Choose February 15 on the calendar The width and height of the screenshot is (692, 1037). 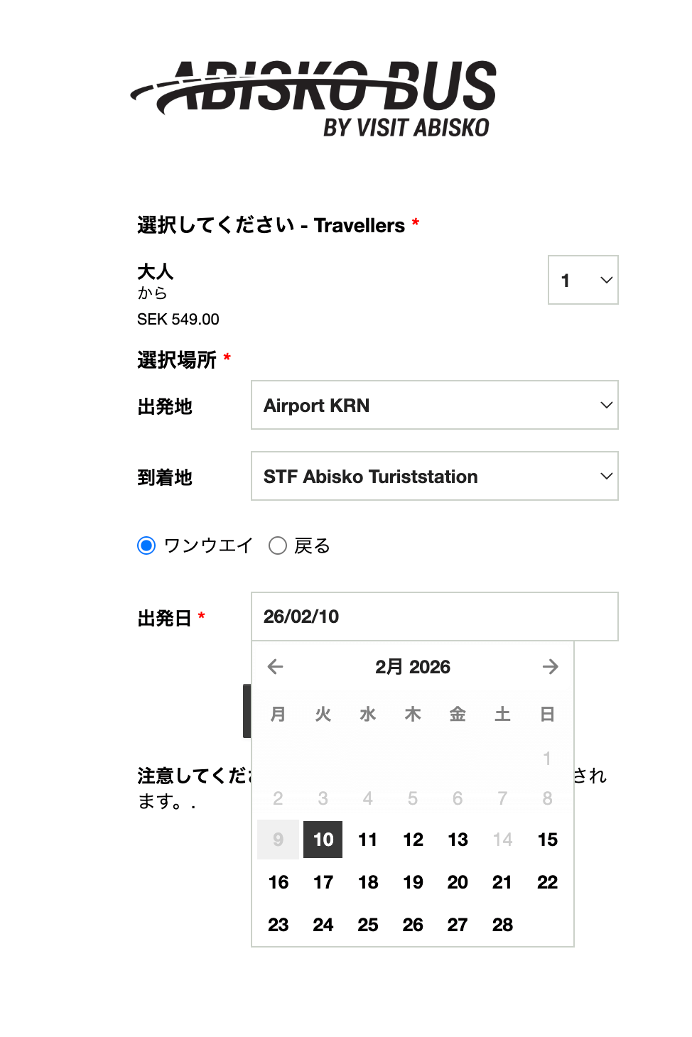[547, 840]
